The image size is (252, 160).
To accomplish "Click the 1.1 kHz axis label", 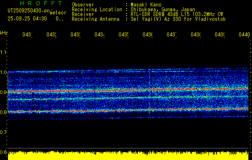I will click(x=3, y=52).
